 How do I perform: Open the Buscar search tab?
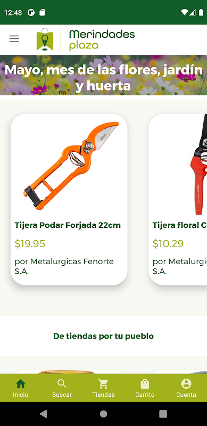[62, 388]
